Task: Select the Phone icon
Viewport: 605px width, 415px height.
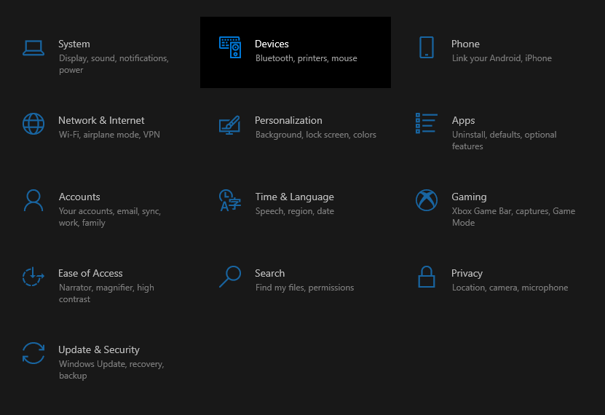Action: [x=427, y=47]
